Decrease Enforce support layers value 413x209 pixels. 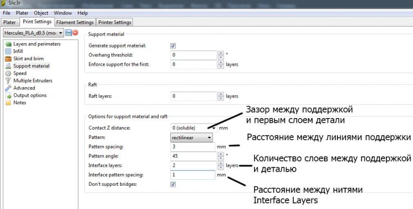[x=221, y=67]
